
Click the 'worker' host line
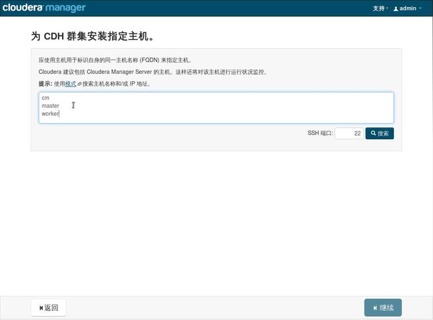pyautogui.click(x=50, y=113)
